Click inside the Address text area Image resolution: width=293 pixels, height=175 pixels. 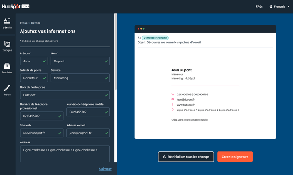[65, 154]
